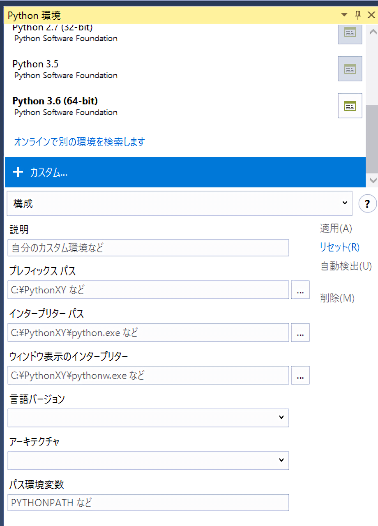Viewport: 378px width, 526px height.
Task: Click into the 説明 text field
Action: [148, 248]
